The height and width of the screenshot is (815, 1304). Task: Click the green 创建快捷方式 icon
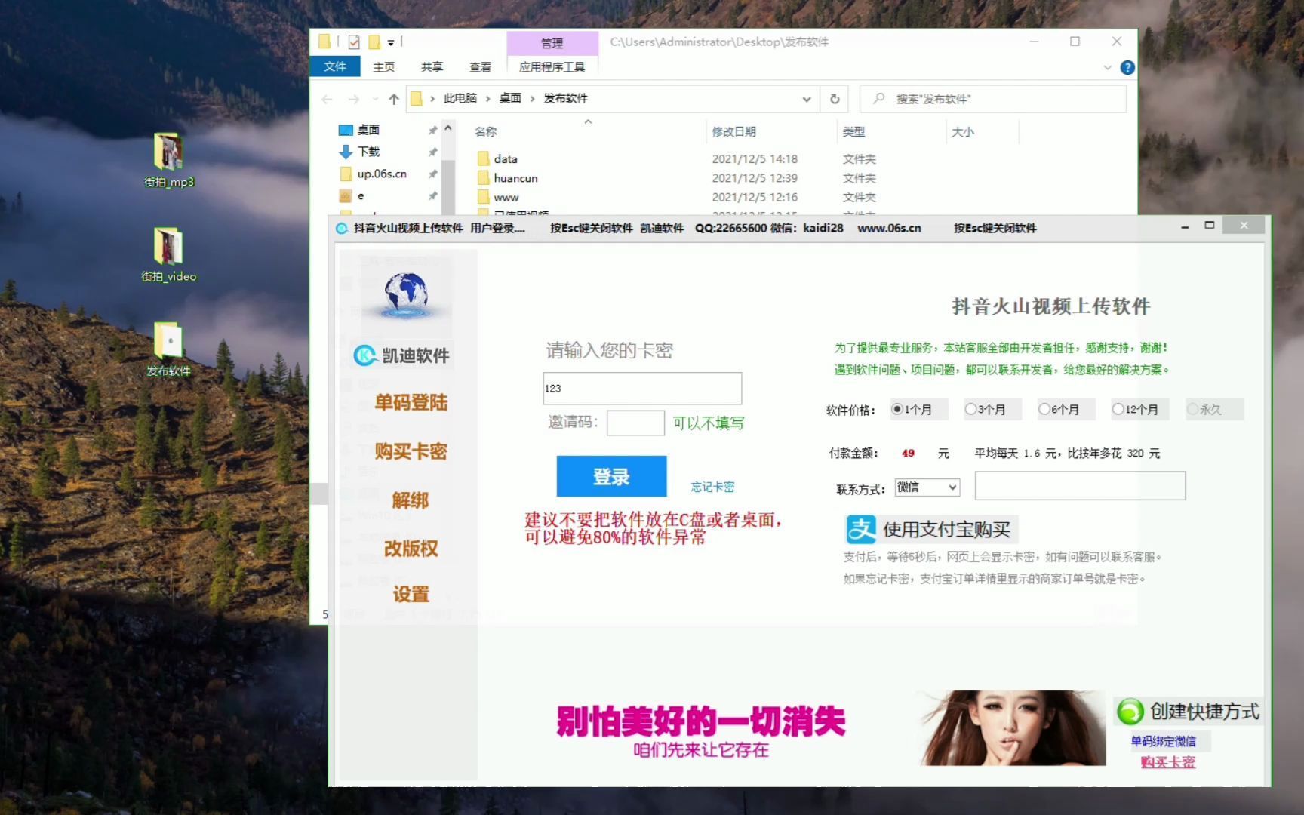click(1130, 712)
